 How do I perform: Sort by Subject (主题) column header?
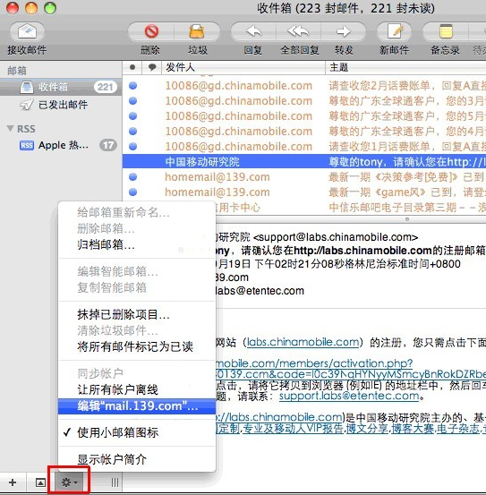(405, 67)
